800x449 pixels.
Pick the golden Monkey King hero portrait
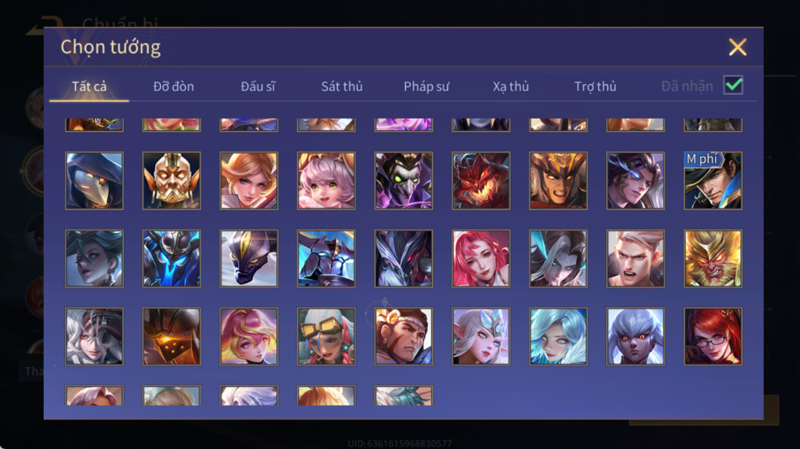click(x=713, y=258)
